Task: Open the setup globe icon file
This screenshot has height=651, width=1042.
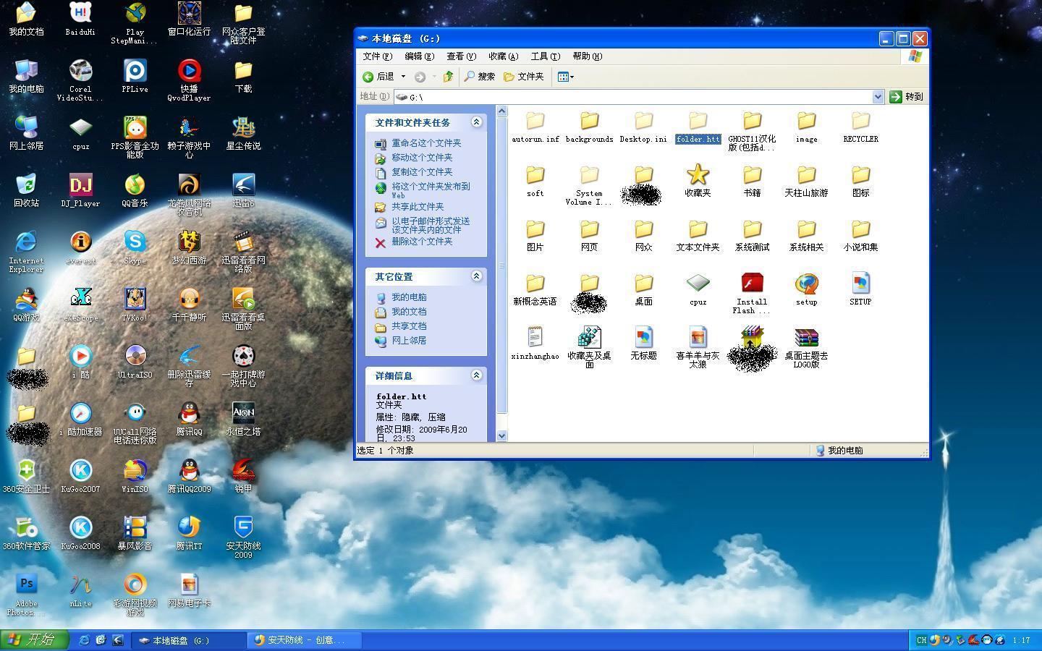Action: coord(806,289)
